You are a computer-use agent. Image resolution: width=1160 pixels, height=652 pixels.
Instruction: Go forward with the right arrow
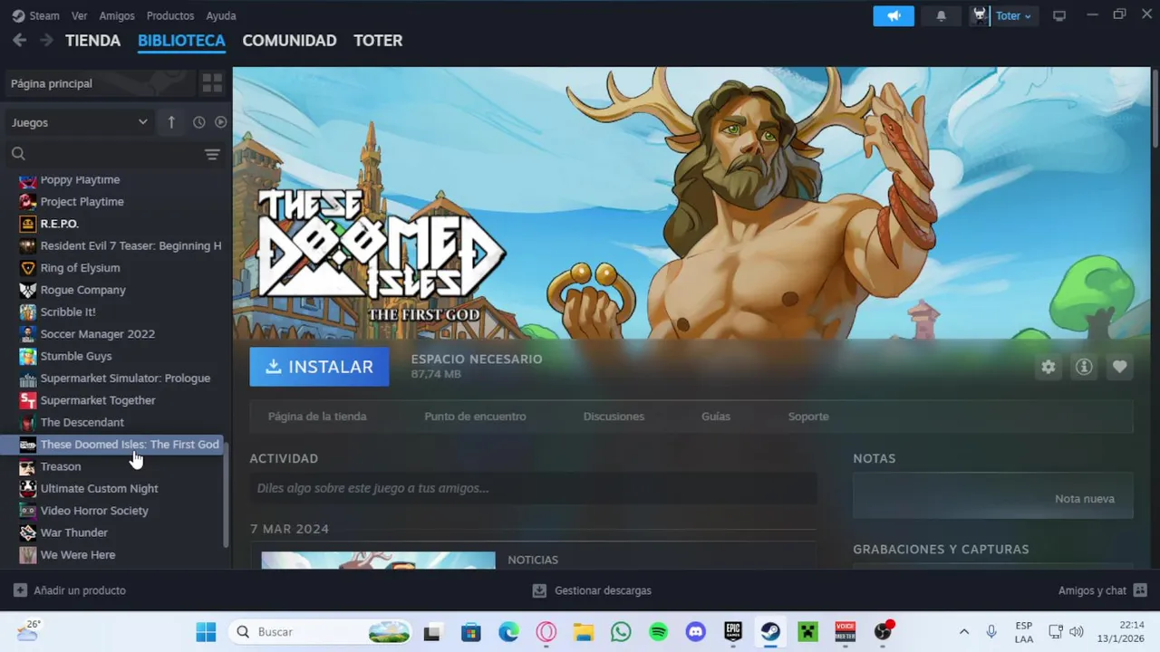coord(46,40)
